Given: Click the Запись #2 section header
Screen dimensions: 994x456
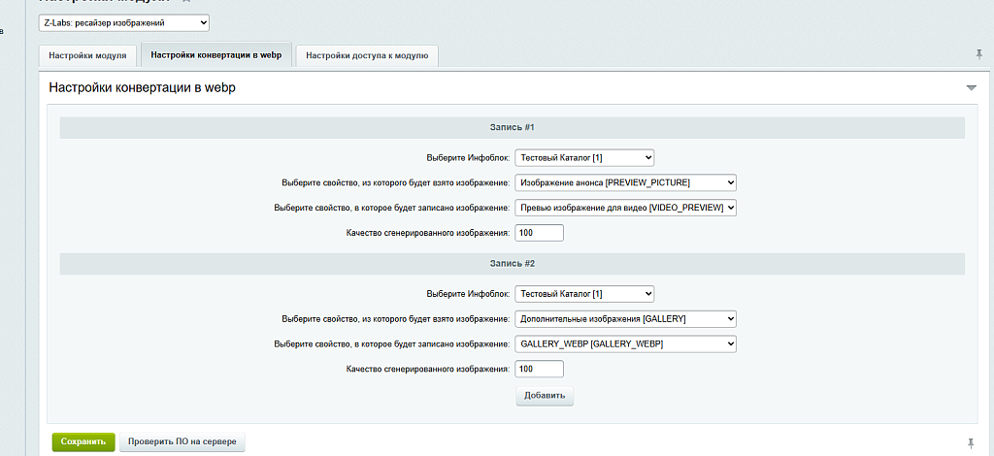Looking at the screenshot, I should [x=512, y=263].
